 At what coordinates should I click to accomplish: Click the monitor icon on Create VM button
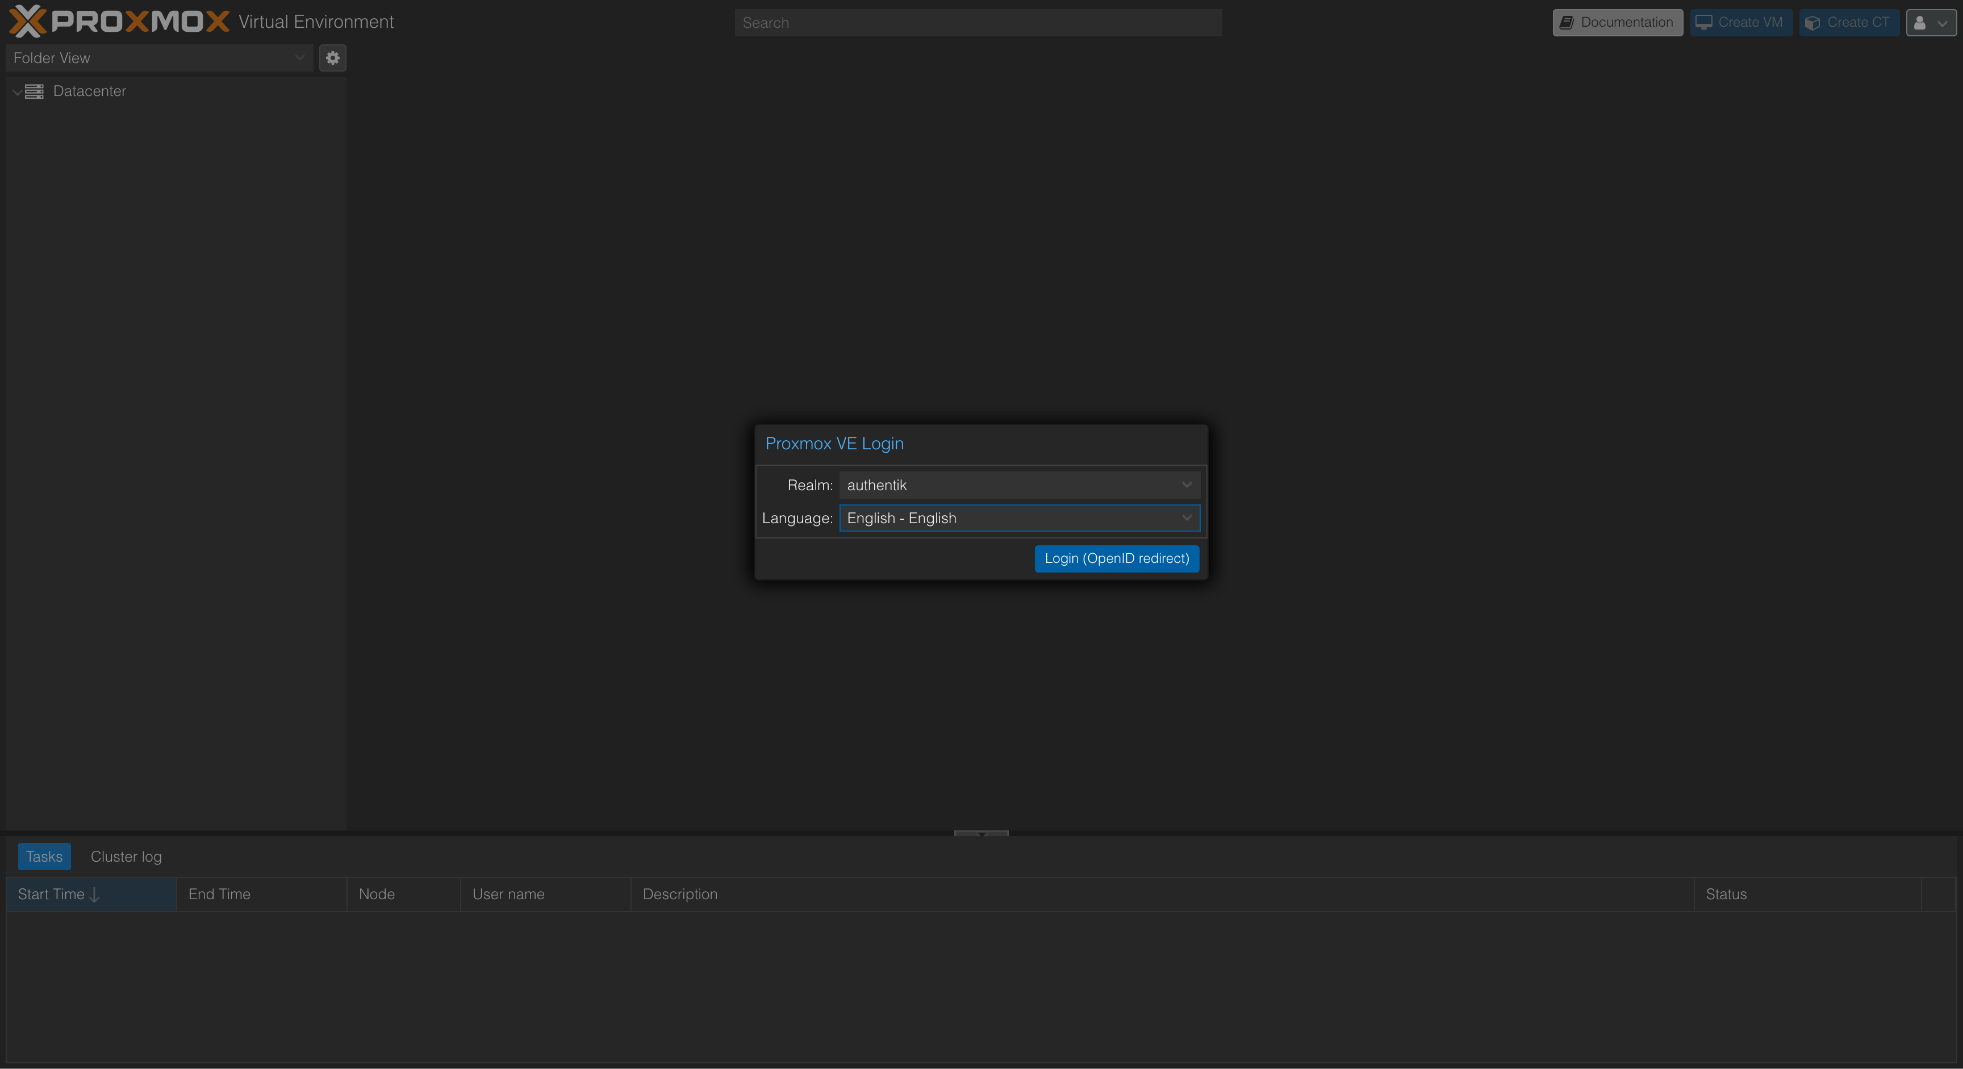[x=1704, y=22]
